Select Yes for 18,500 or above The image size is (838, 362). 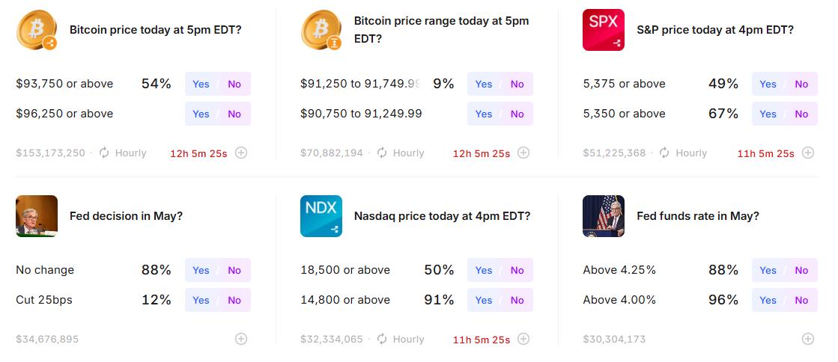(x=484, y=270)
